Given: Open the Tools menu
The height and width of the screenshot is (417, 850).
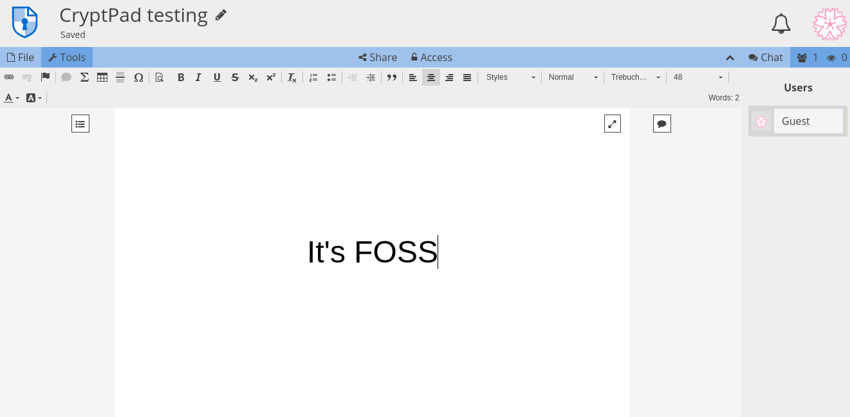Looking at the screenshot, I should [x=67, y=57].
